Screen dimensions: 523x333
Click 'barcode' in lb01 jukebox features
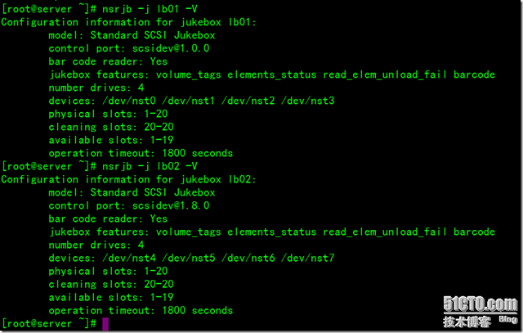(474, 74)
